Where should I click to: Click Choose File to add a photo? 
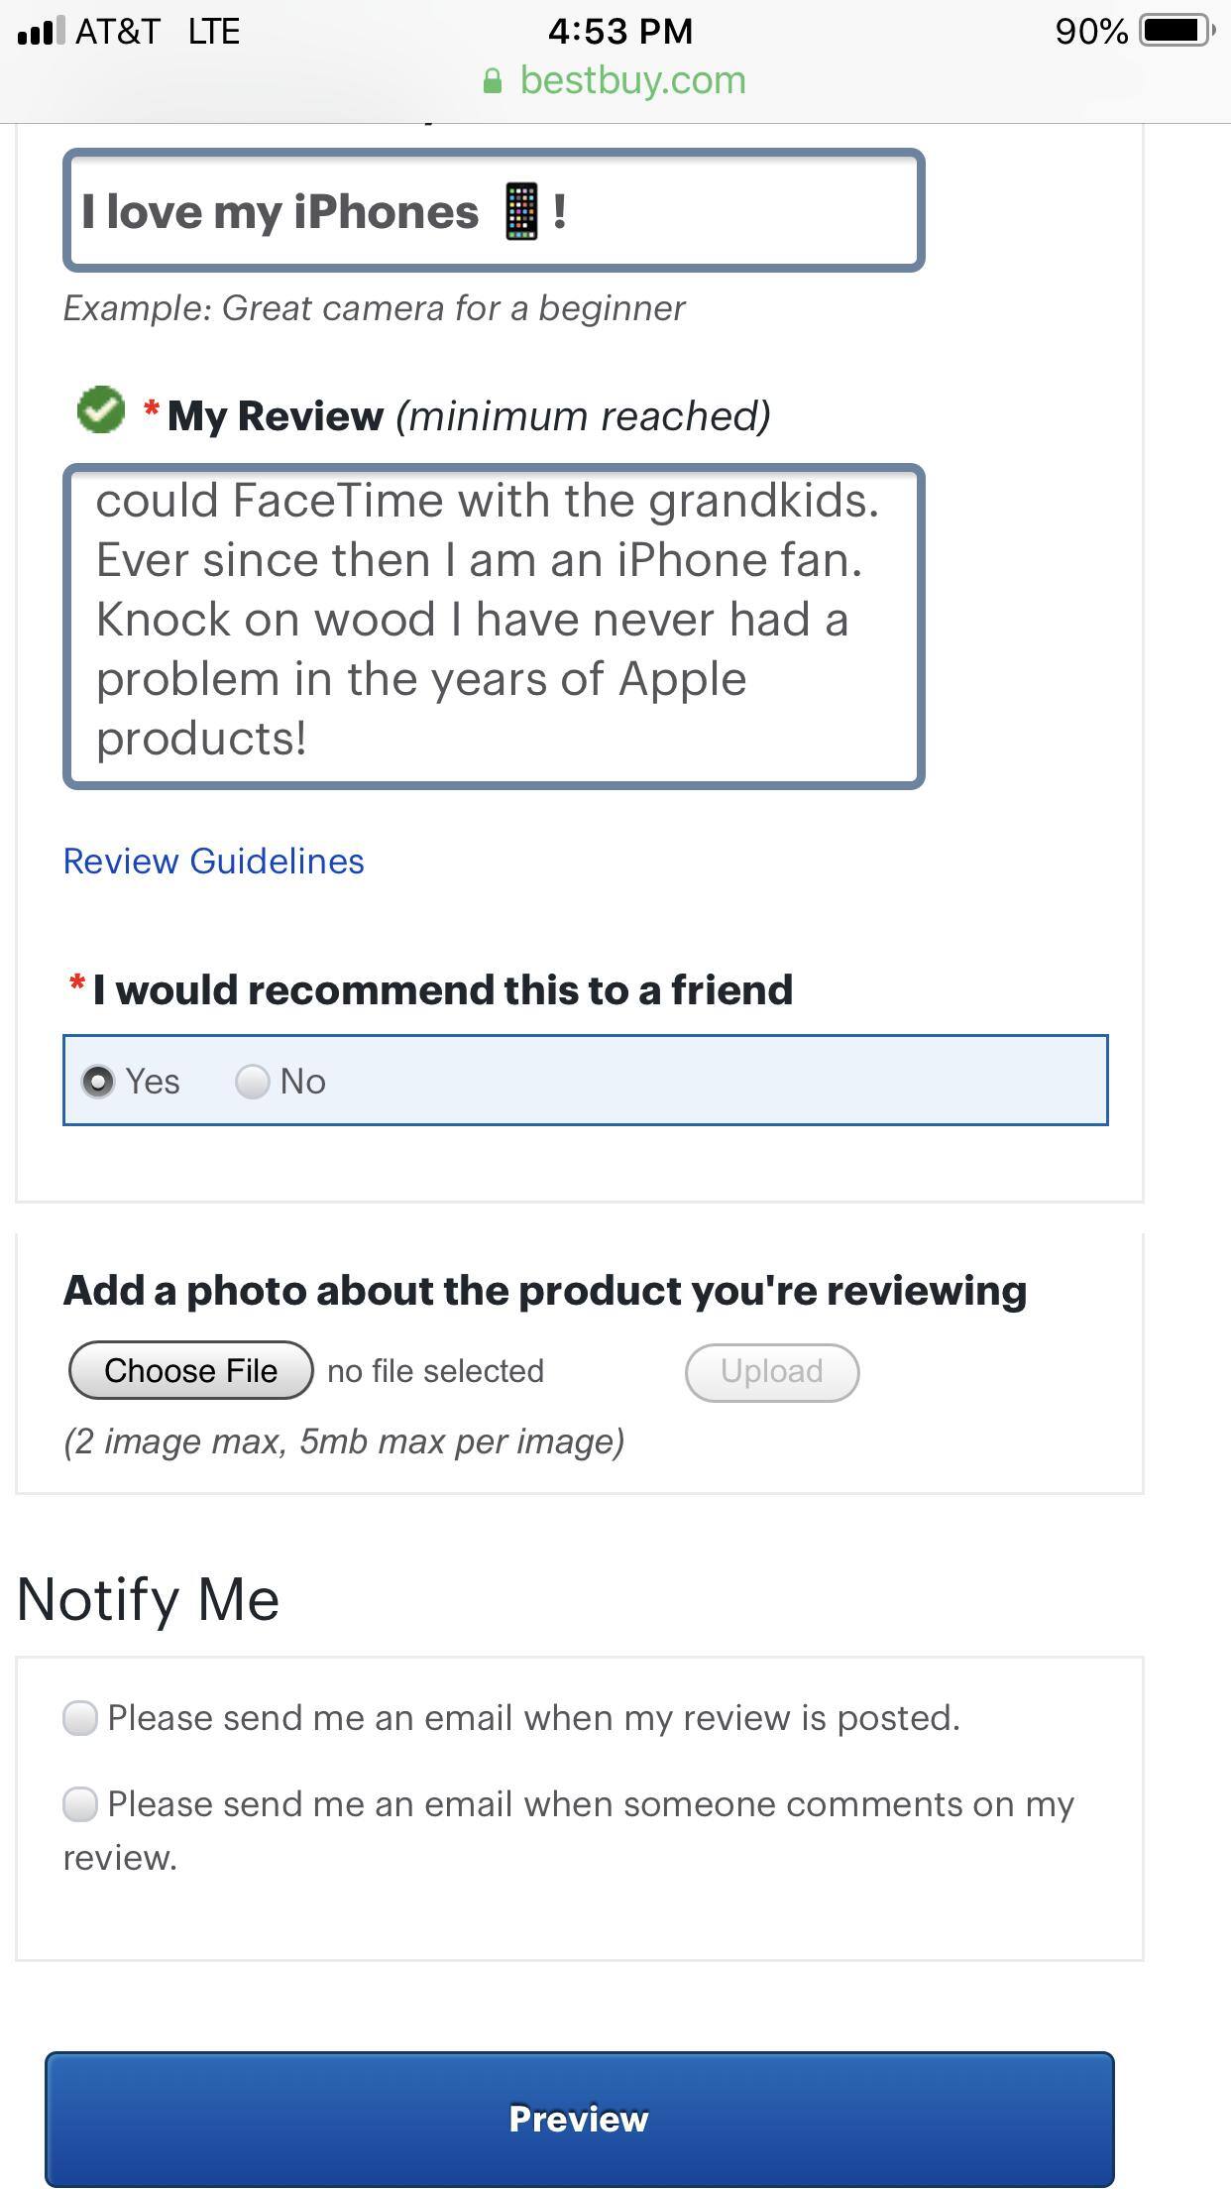tap(190, 1371)
